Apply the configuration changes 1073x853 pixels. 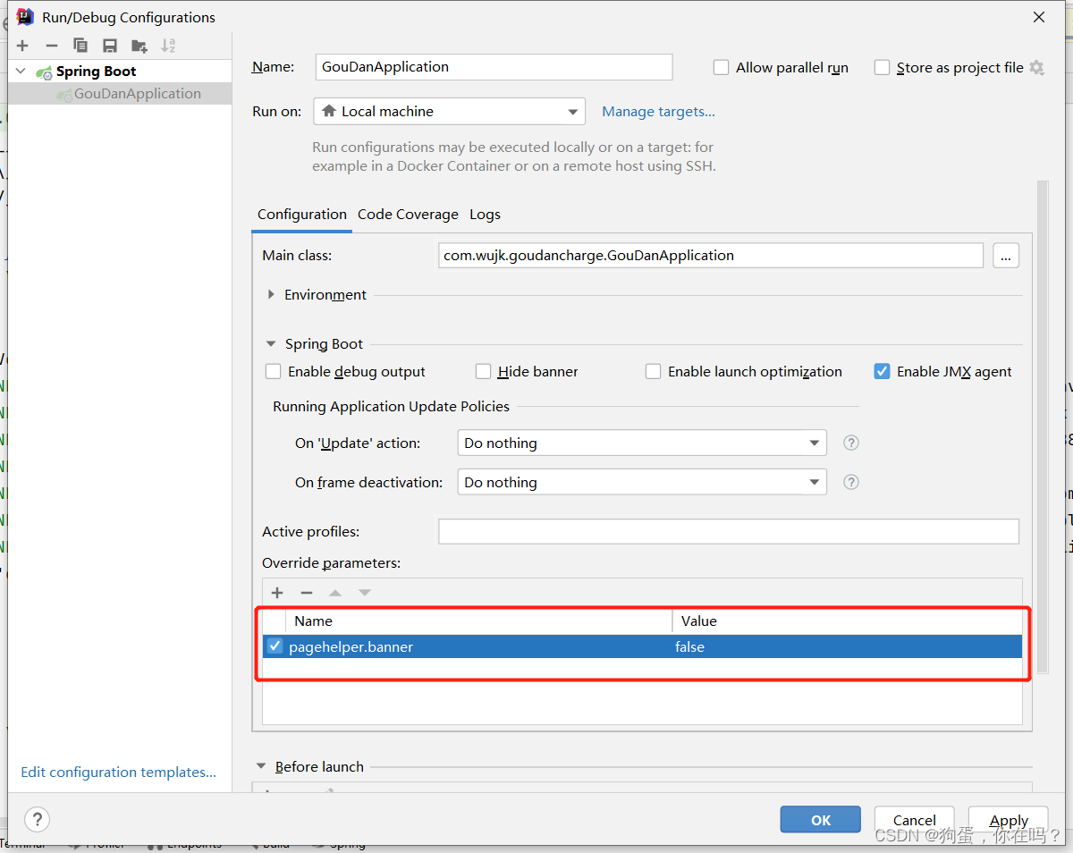tap(1008, 821)
